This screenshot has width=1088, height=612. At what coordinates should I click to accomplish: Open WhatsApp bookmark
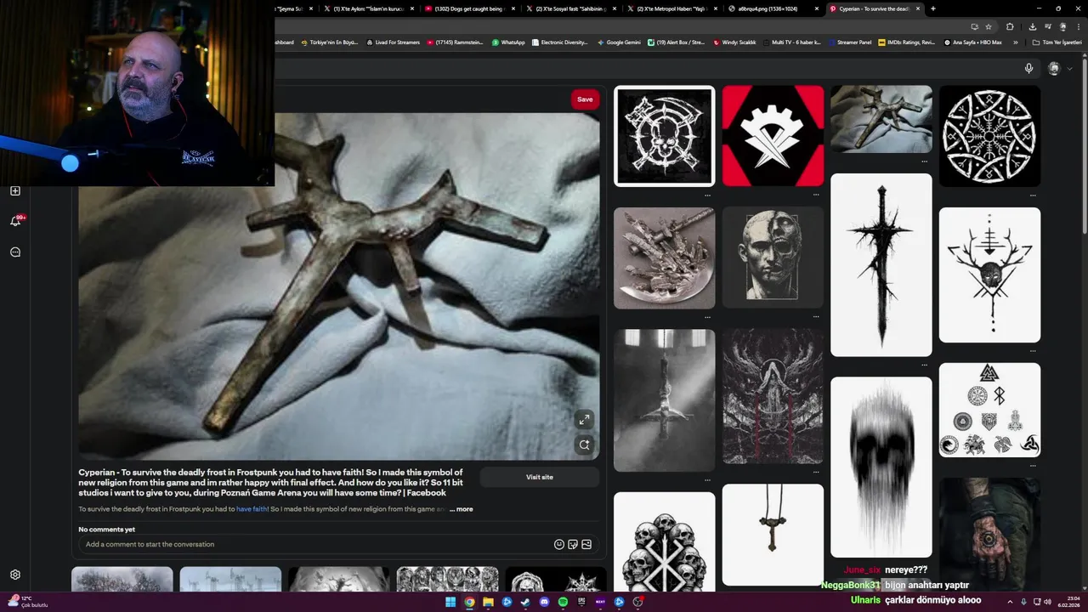tap(508, 42)
